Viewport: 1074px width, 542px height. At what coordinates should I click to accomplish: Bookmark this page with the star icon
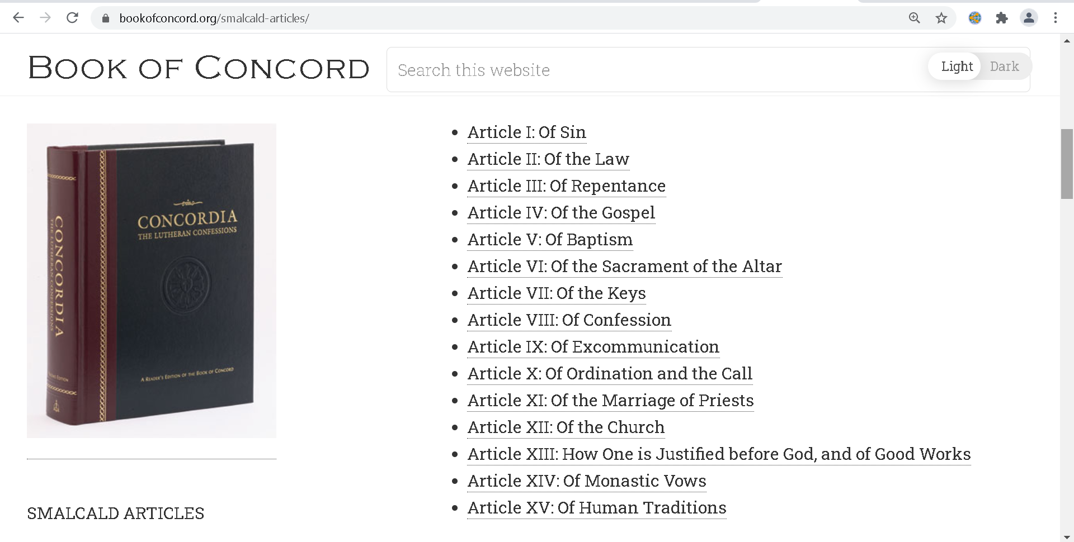tap(941, 17)
